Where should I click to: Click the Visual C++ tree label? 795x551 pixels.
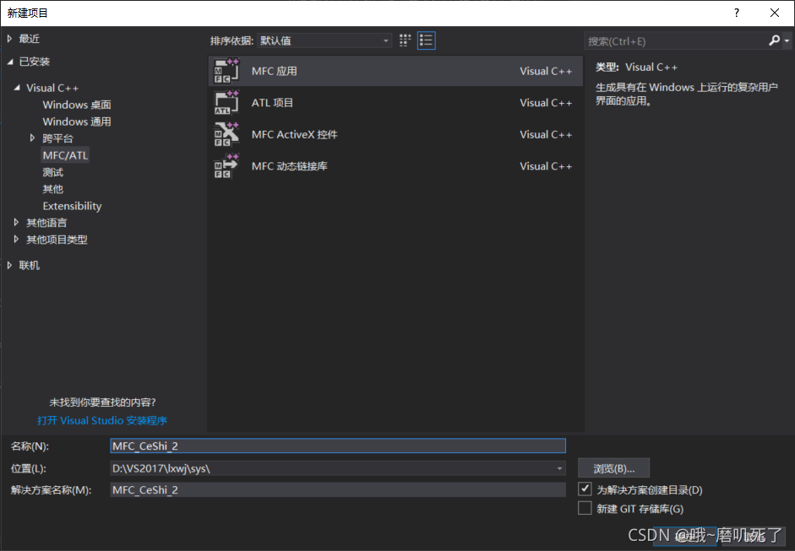[52, 88]
